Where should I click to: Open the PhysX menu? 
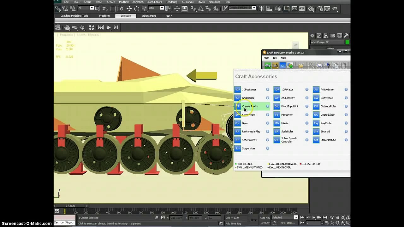click(201, 2)
